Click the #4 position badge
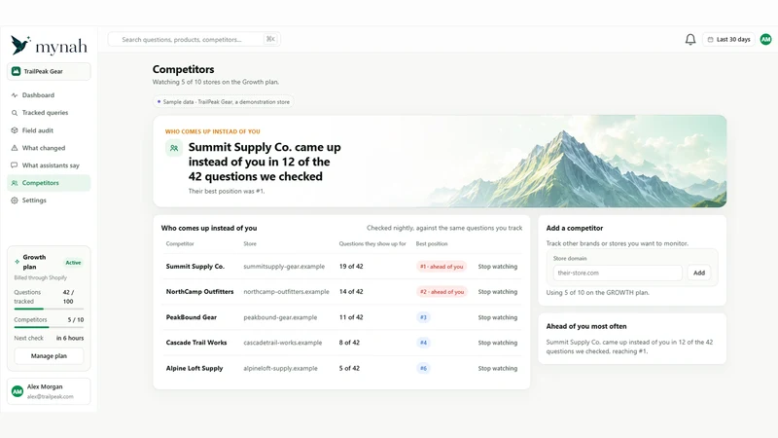This screenshot has width=778, height=438. tap(423, 343)
